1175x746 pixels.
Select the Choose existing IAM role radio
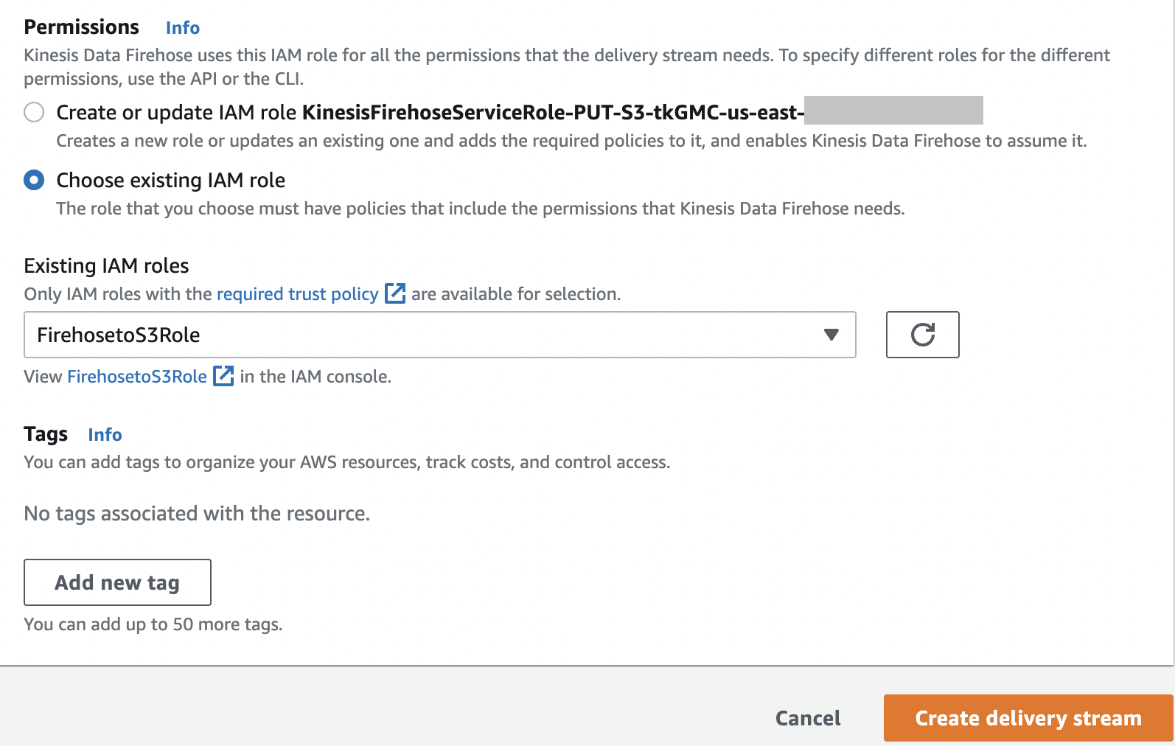click(x=34, y=180)
